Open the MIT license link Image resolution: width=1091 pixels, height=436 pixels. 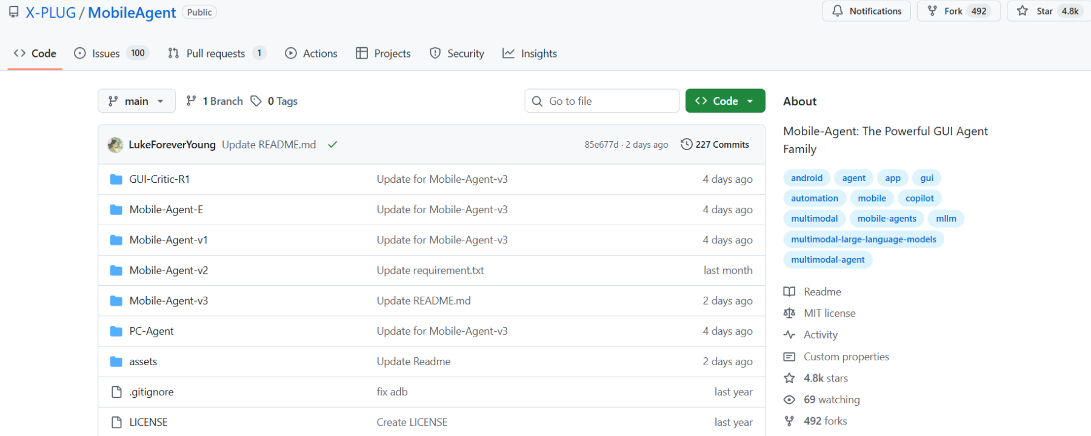[829, 313]
